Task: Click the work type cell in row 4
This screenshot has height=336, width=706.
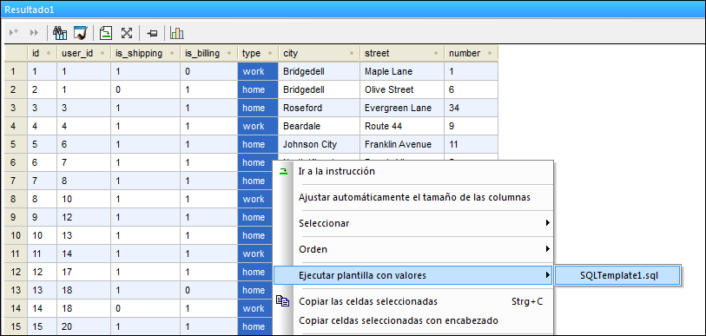Action: 258,126
